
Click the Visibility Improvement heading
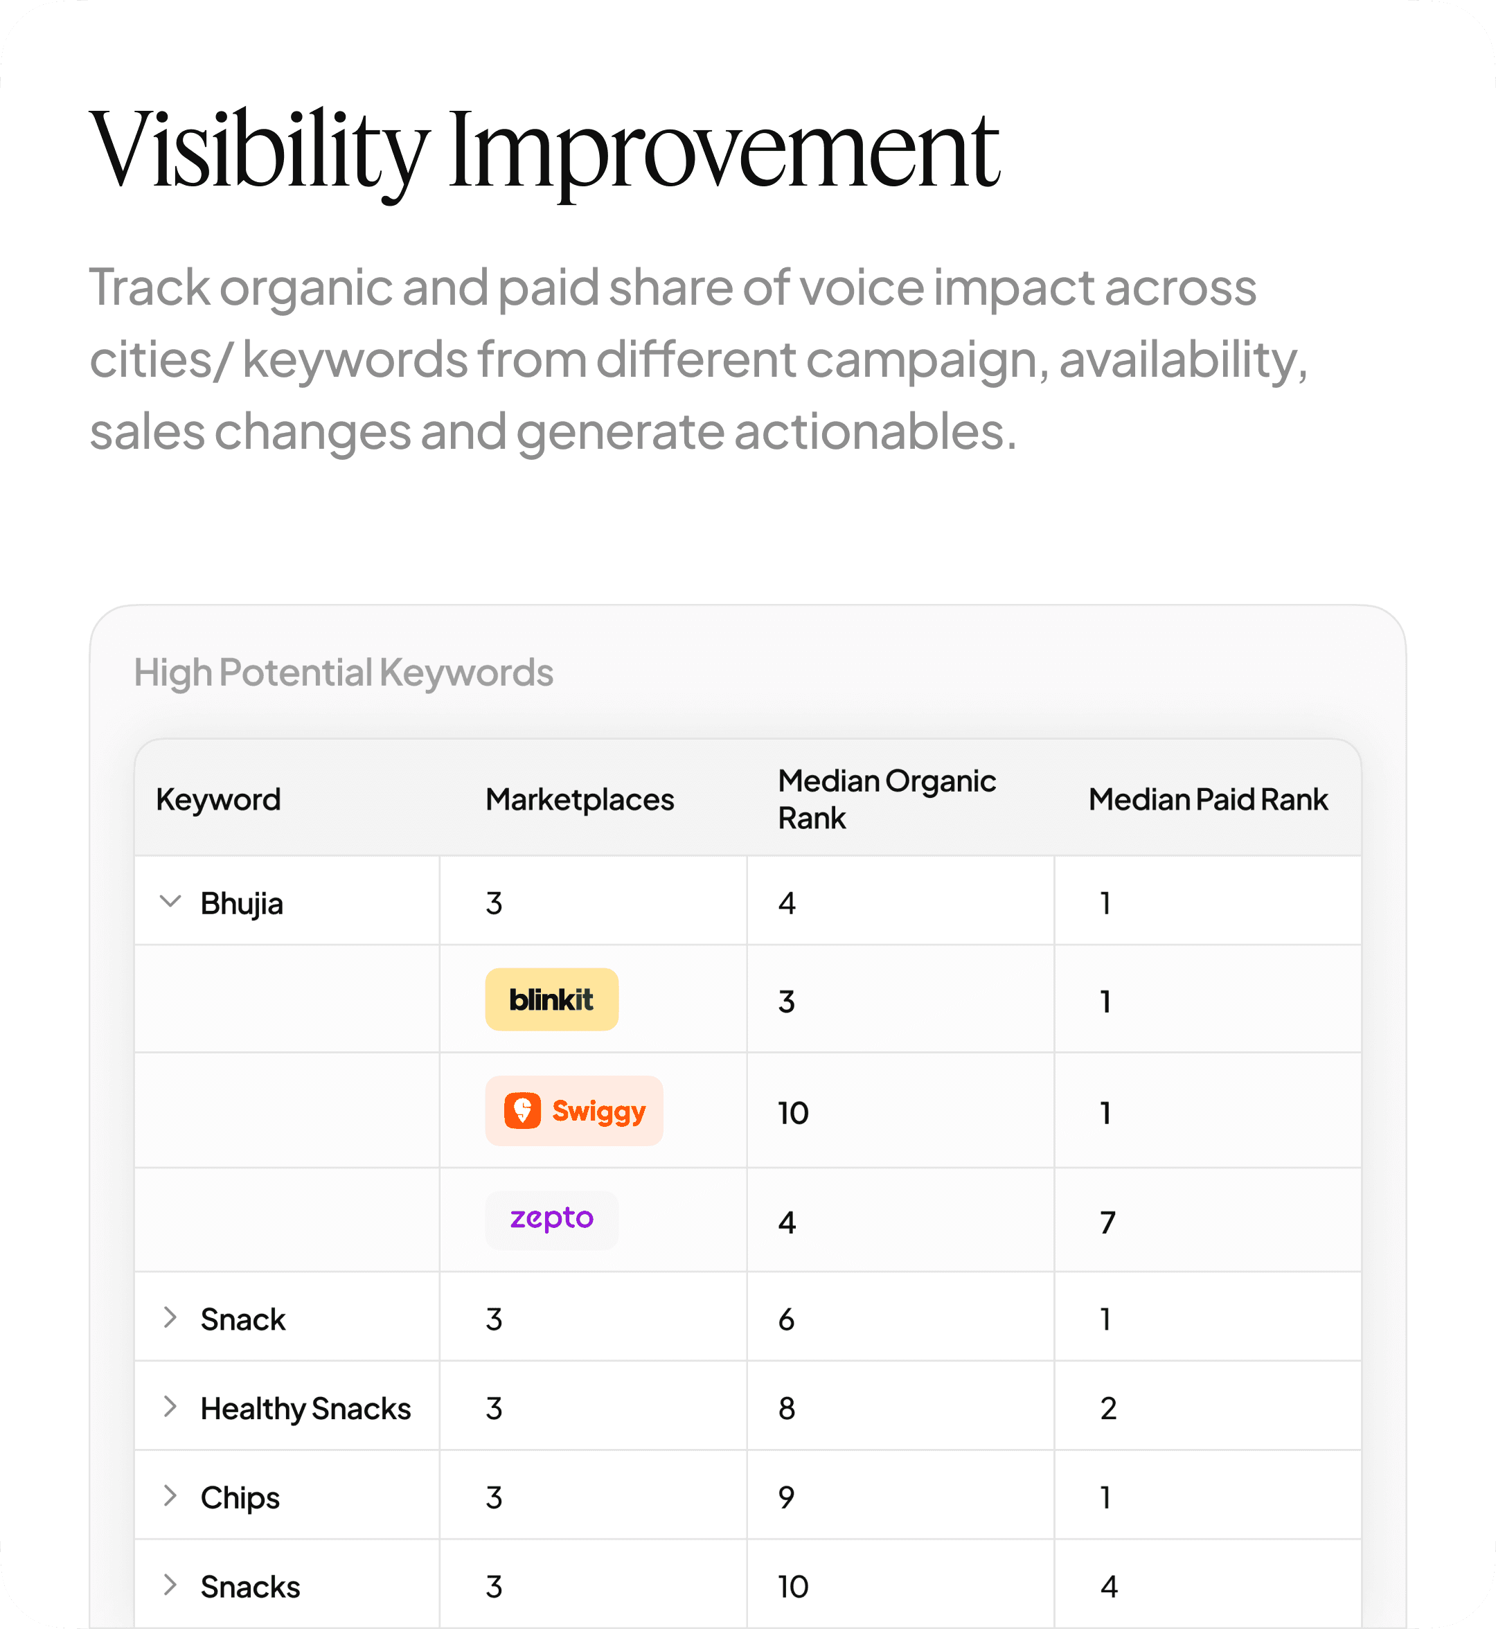tap(544, 152)
